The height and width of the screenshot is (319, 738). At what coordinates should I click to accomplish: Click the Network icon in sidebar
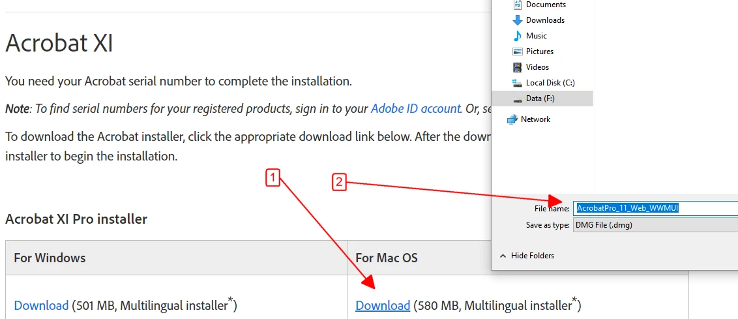click(512, 119)
